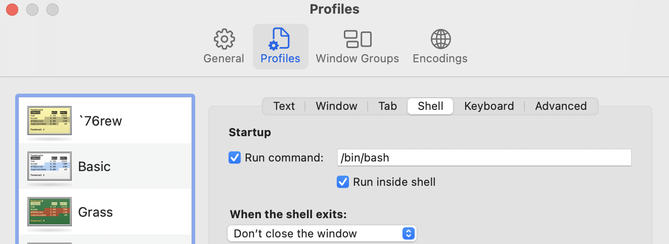
Task: Select the `76rew profile thumbnail
Action: [x=49, y=121]
